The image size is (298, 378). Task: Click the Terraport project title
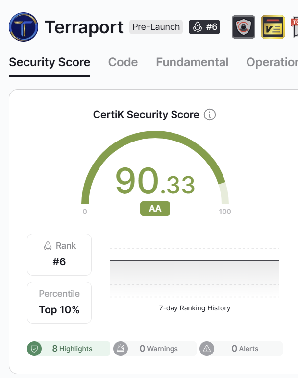84,27
